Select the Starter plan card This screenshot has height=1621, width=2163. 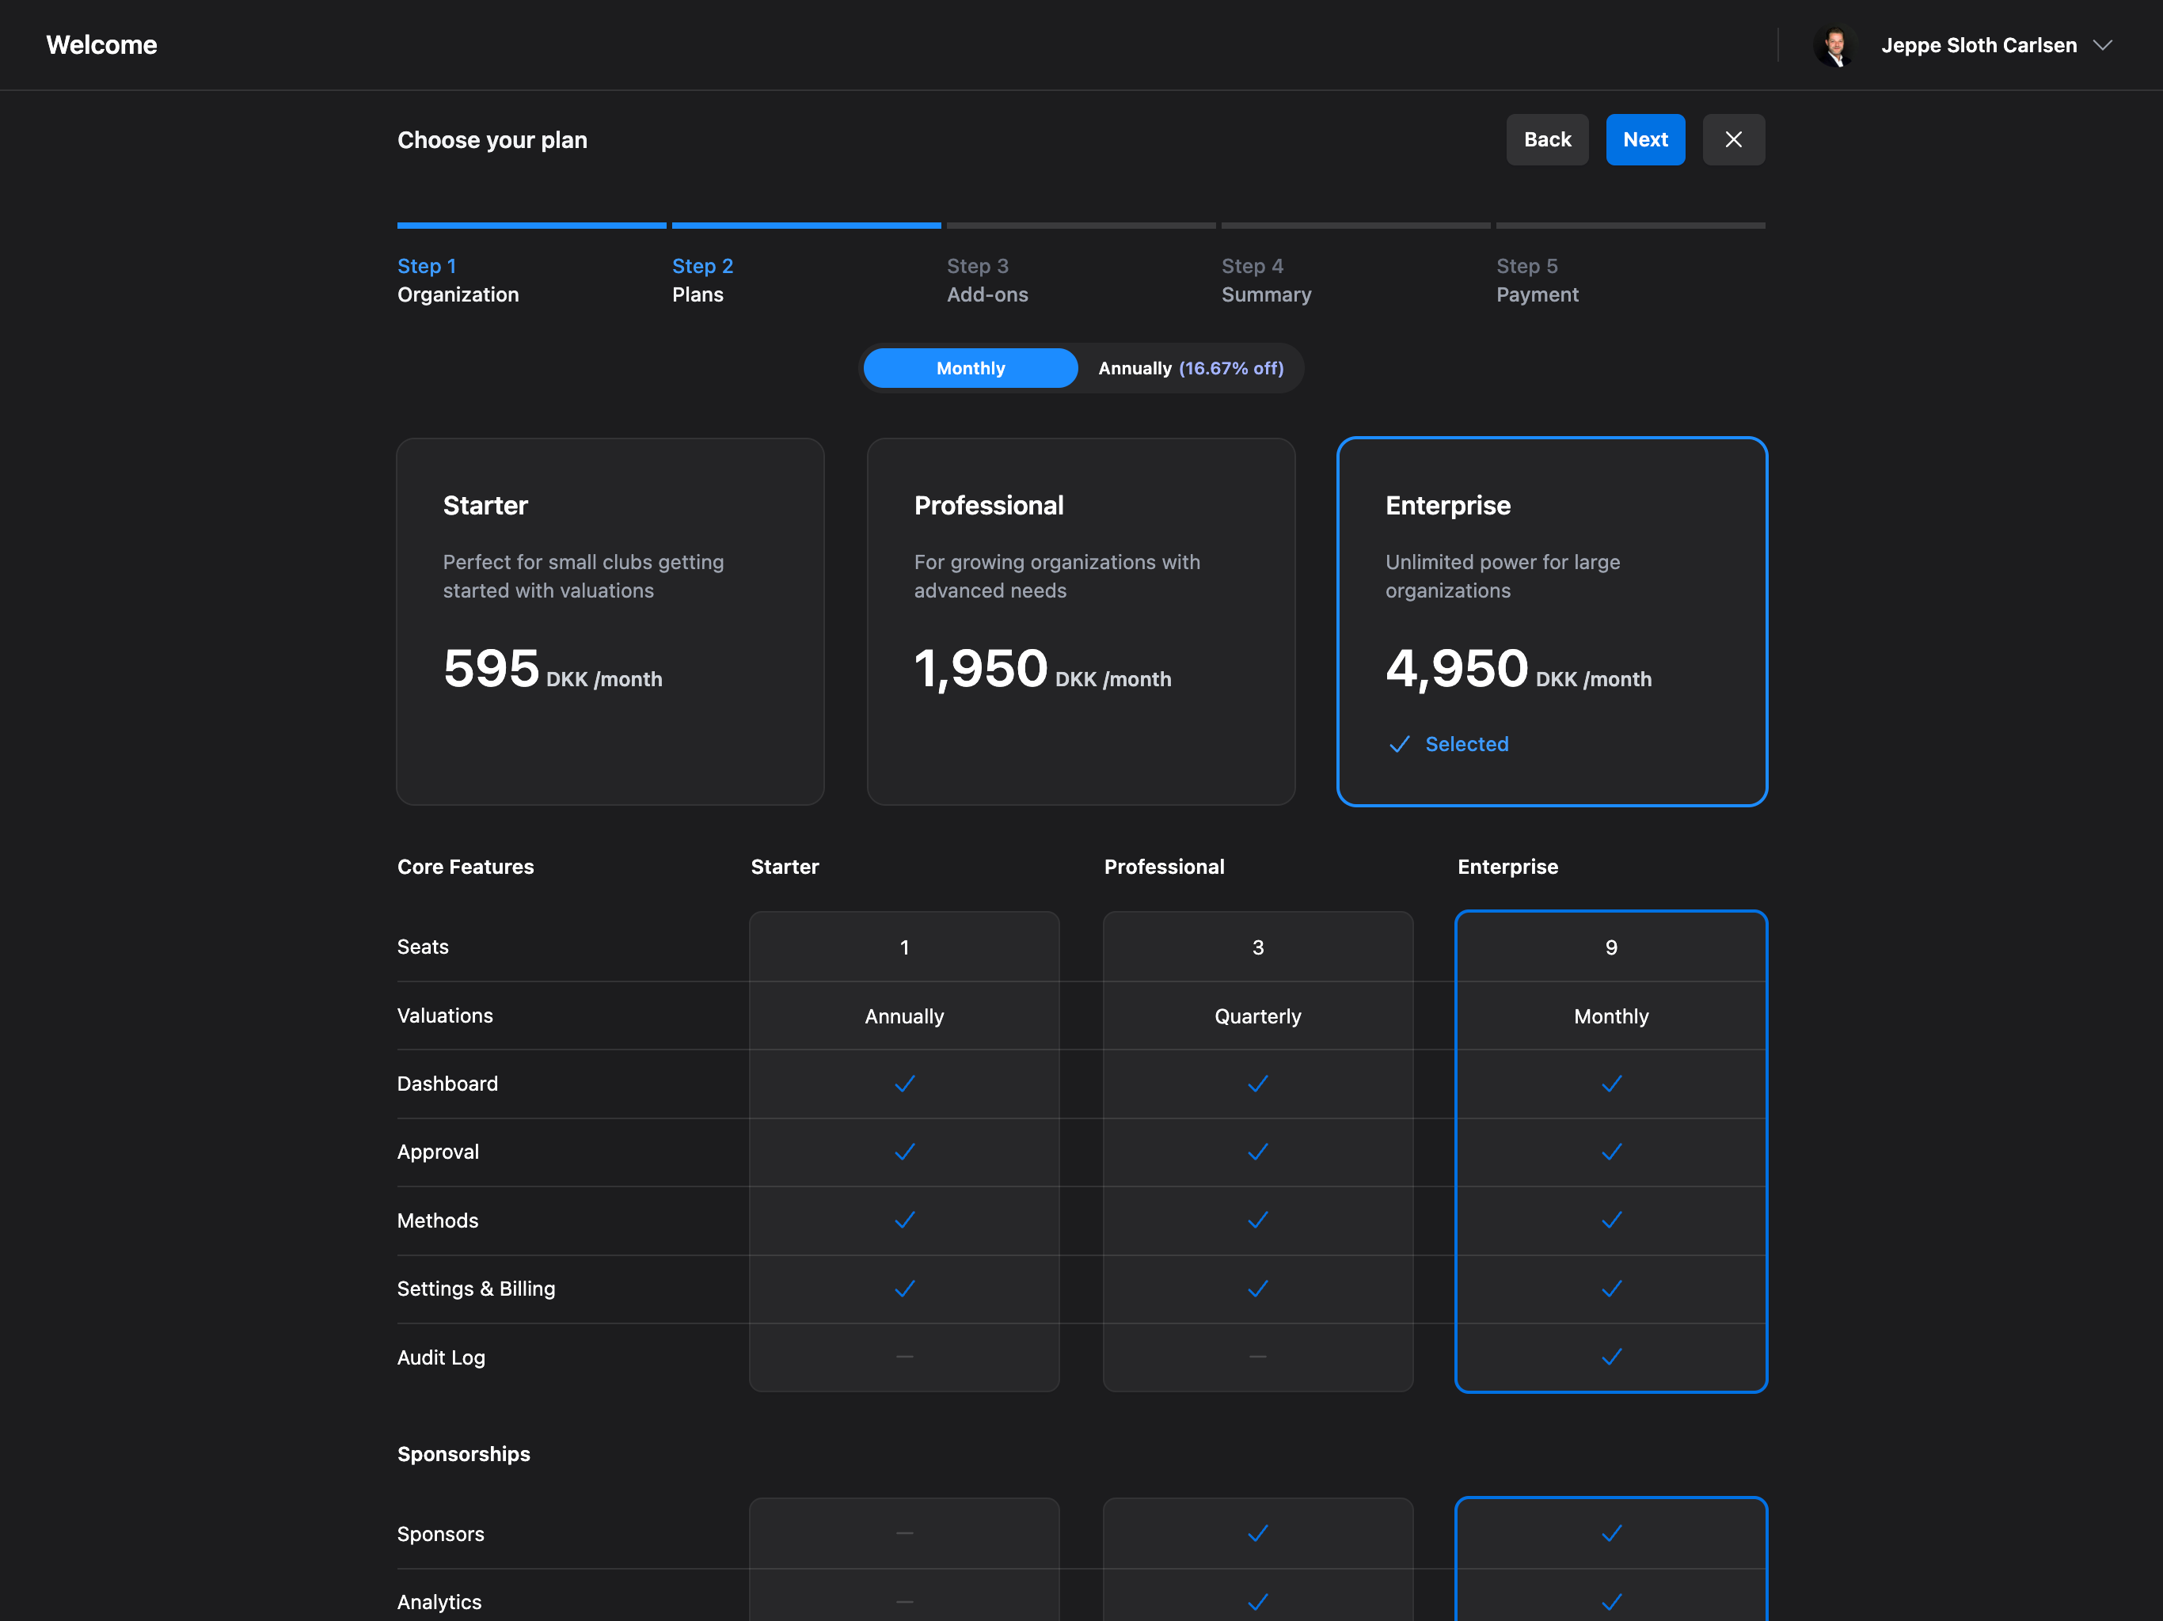(609, 621)
